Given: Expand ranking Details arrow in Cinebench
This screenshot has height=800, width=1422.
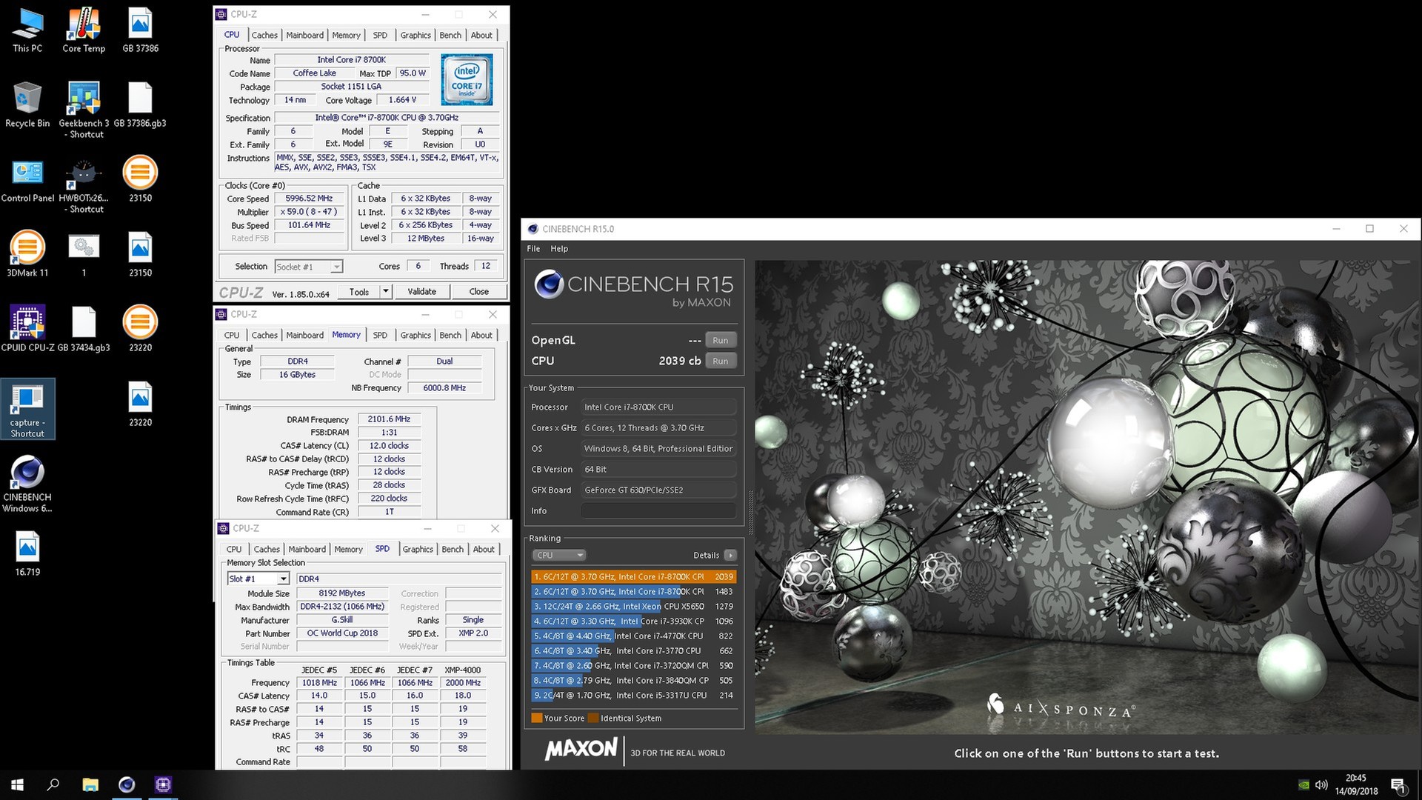Looking at the screenshot, I should point(730,555).
